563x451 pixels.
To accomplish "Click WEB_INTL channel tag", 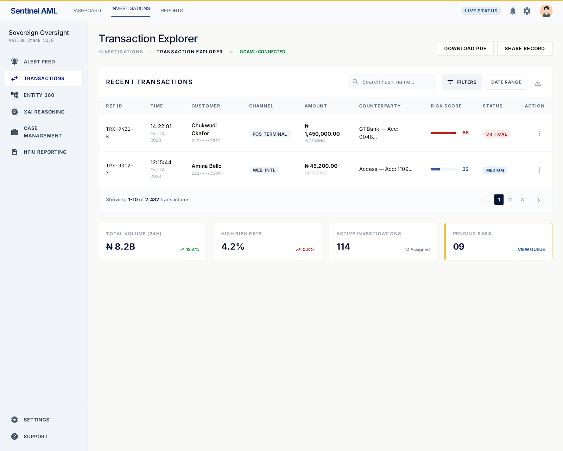I will point(264,170).
